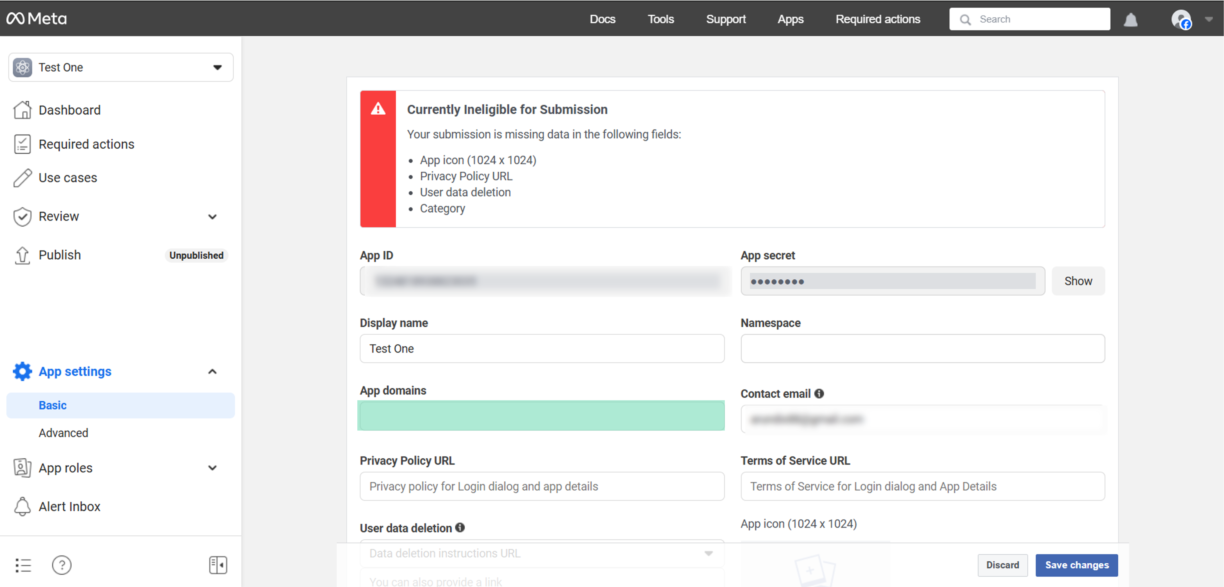Click the App secret field

(x=892, y=281)
